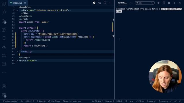184x103 pixels.
Task: Open terminal panel more tabs ellipsis
Action: point(131,3)
